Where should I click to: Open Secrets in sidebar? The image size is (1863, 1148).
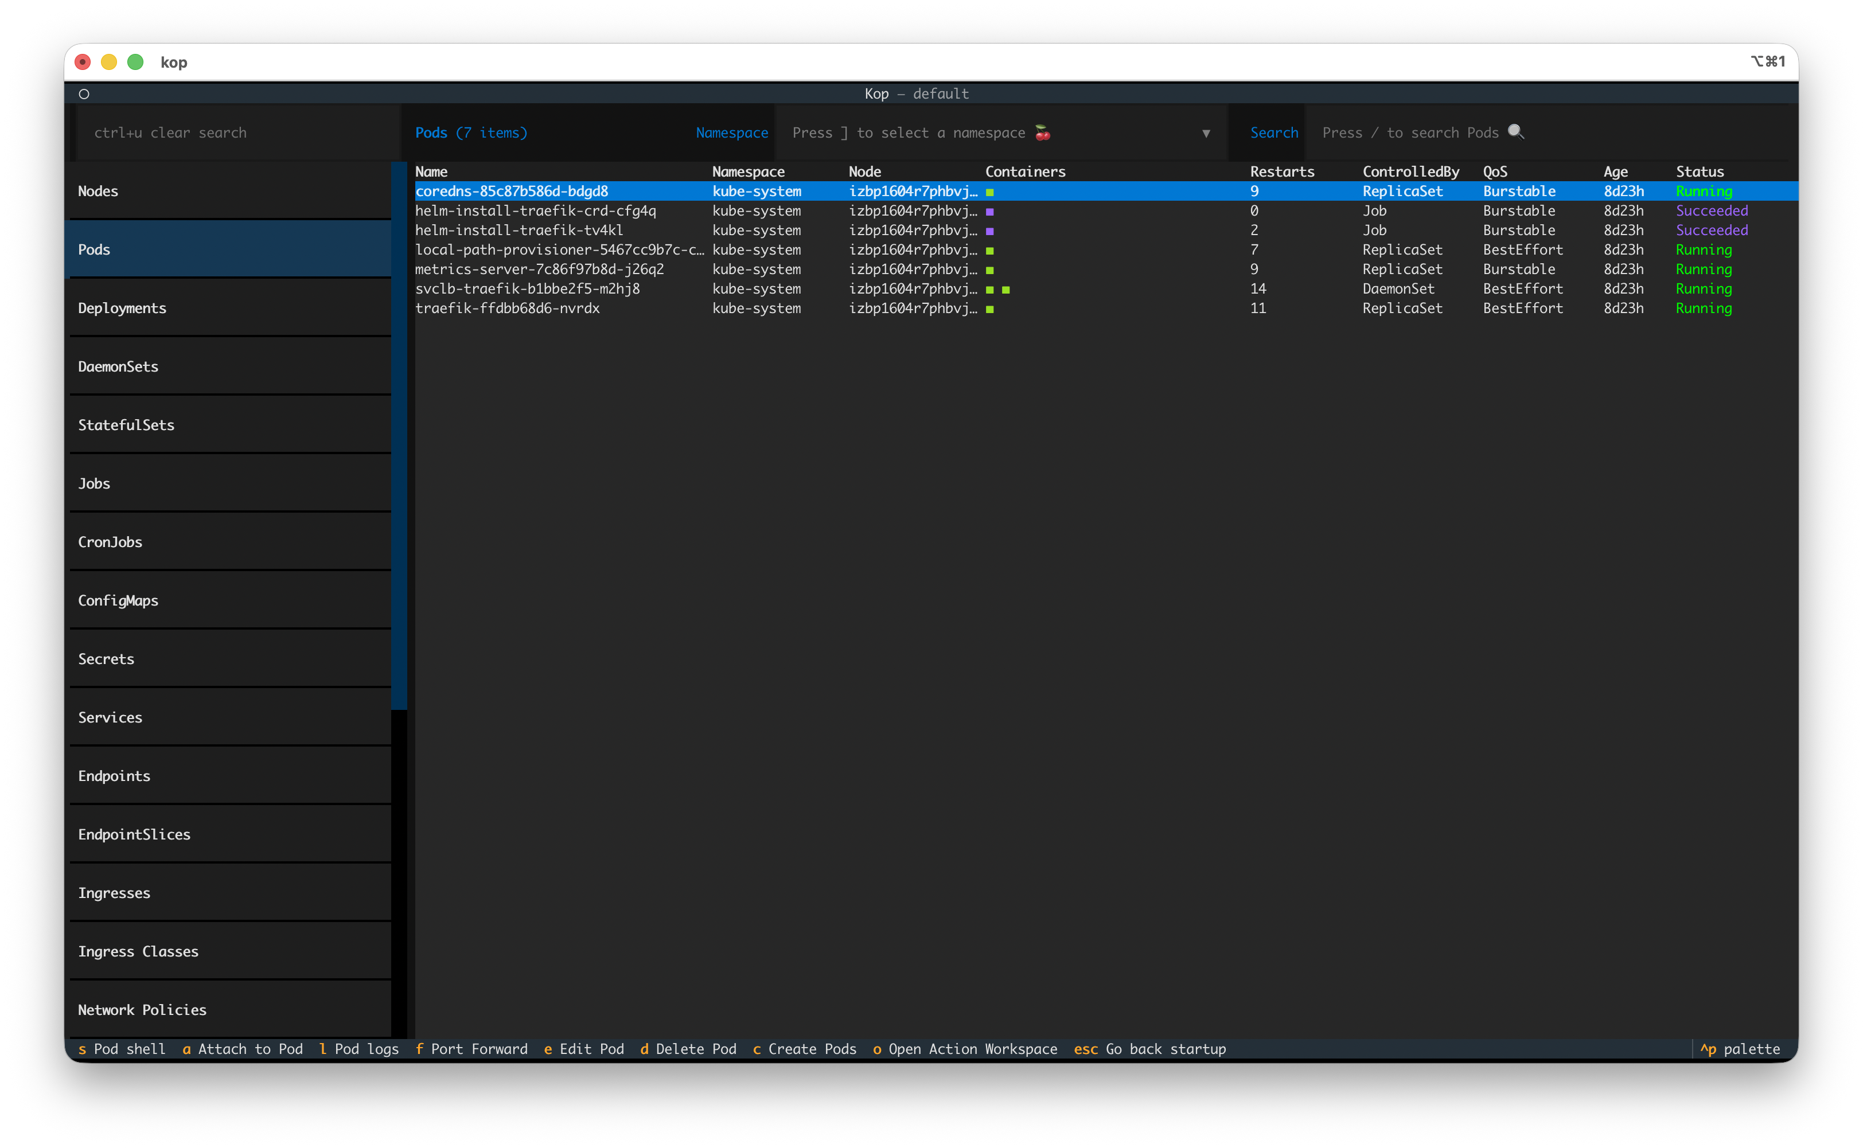click(230, 659)
